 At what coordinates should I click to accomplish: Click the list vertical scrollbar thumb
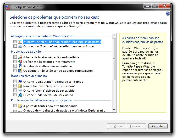click(x=114, y=59)
